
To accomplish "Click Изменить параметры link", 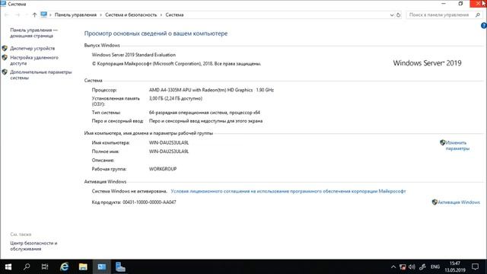I will [457, 145].
